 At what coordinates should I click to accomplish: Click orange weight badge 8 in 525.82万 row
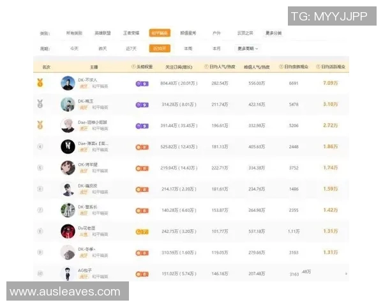[142, 147]
